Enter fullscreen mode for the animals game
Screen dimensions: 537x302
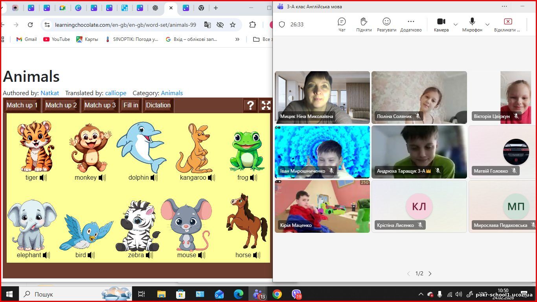click(266, 105)
